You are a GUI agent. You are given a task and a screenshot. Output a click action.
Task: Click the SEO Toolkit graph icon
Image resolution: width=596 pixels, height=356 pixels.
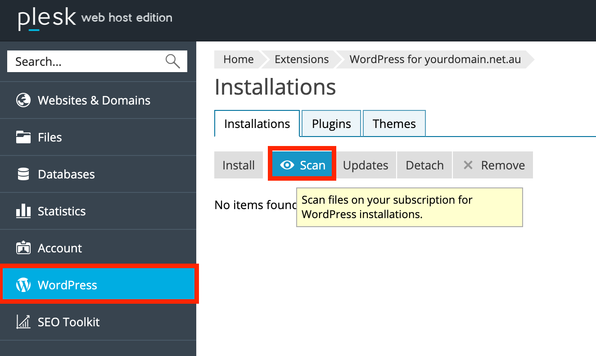pos(23,322)
